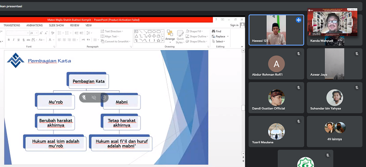Image resolution: width=366 pixels, height=167 pixels.
Task: Toggle Bold formatting in Font group
Action: [x=9, y=40]
